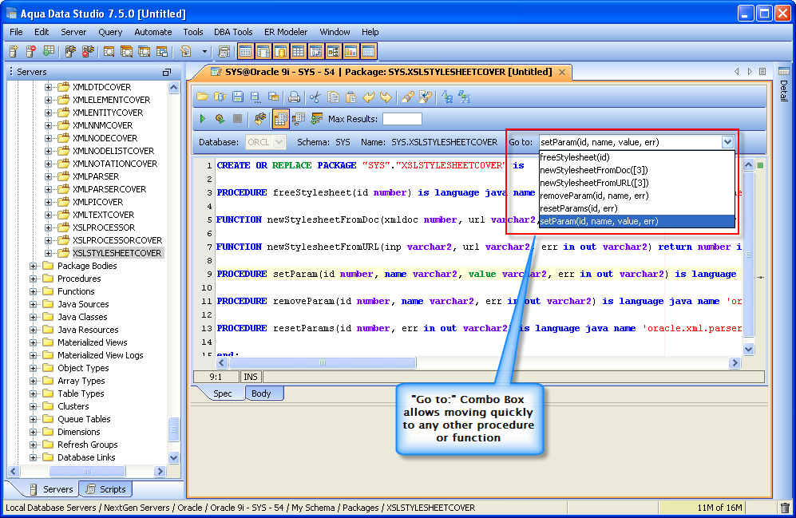Screen dimensions: 796x518
Task: Click the Reconnect plug icon in query toolbar
Action: tap(260, 119)
